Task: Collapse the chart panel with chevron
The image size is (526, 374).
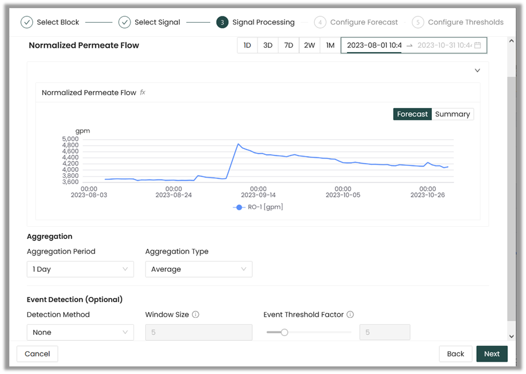Action: (x=477, y=70)
